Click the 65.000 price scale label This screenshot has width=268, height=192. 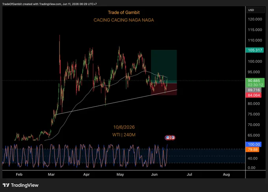tap(254, 135)
